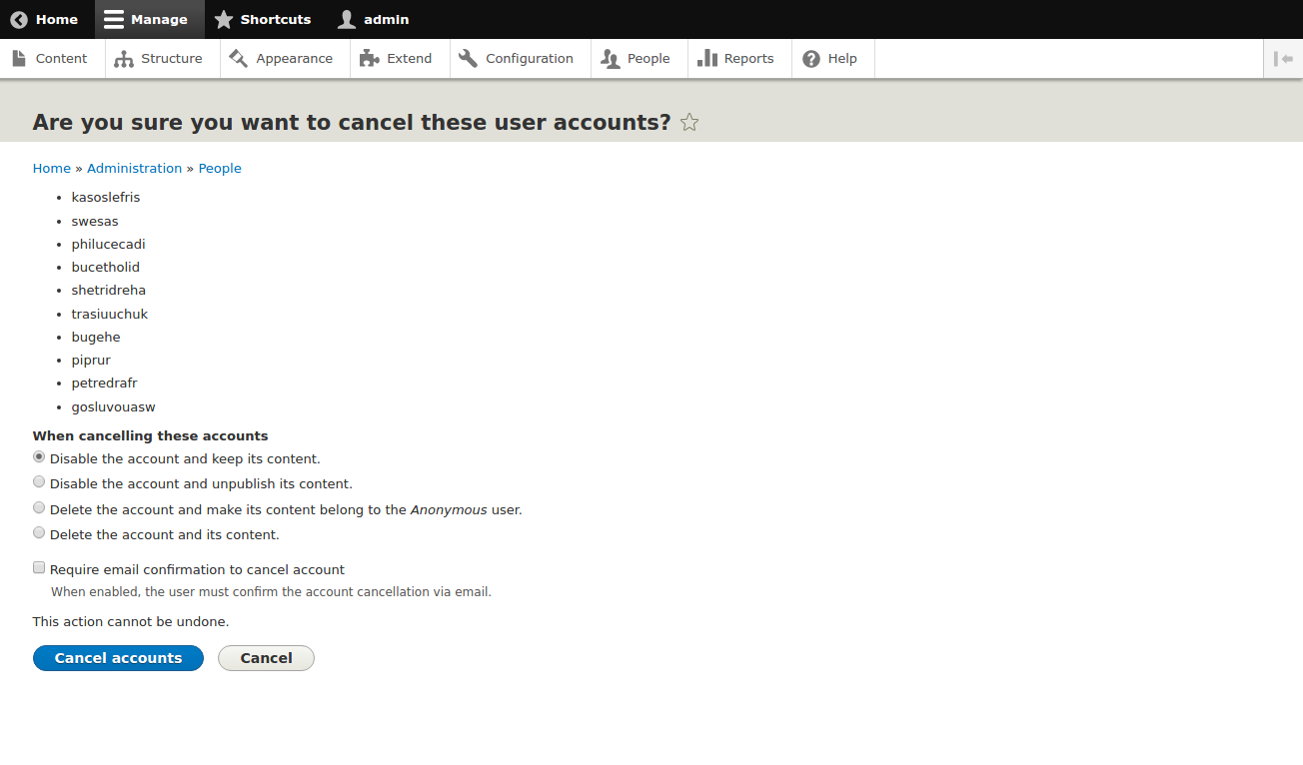Click the Home back-arrow icon
The image size is (1303, 765).
pos(19,19)
